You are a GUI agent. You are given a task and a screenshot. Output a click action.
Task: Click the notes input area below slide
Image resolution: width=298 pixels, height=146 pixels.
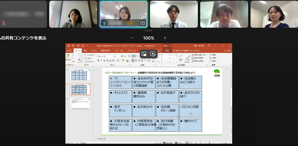162,139
